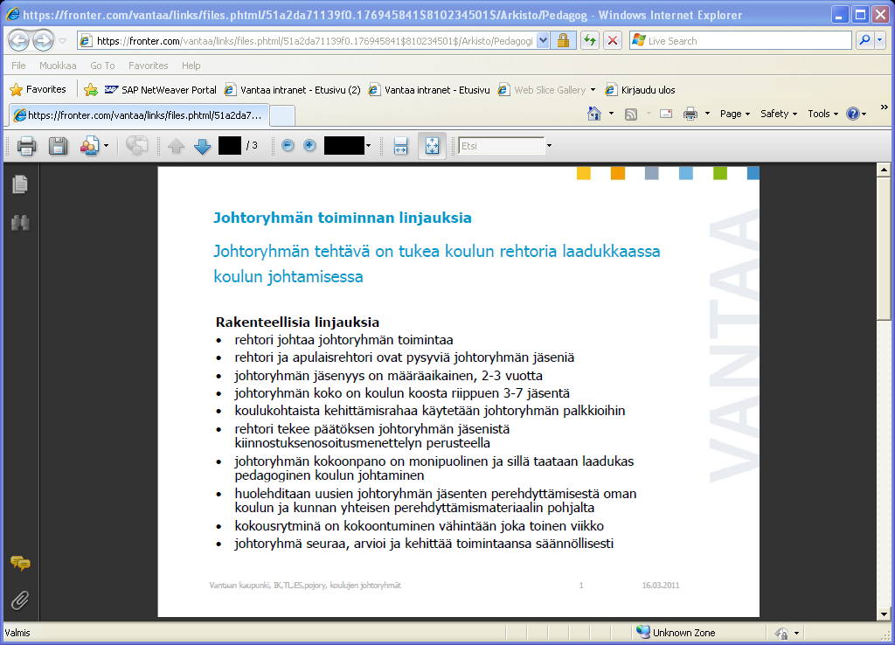The image size is (895, 645).
Task: Open the recent pages dropdown arrow
Action: (x=63, y=41)
